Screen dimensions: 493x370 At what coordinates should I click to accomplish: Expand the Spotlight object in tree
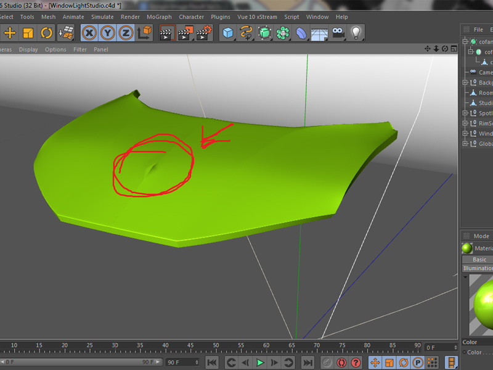point(465,113)
